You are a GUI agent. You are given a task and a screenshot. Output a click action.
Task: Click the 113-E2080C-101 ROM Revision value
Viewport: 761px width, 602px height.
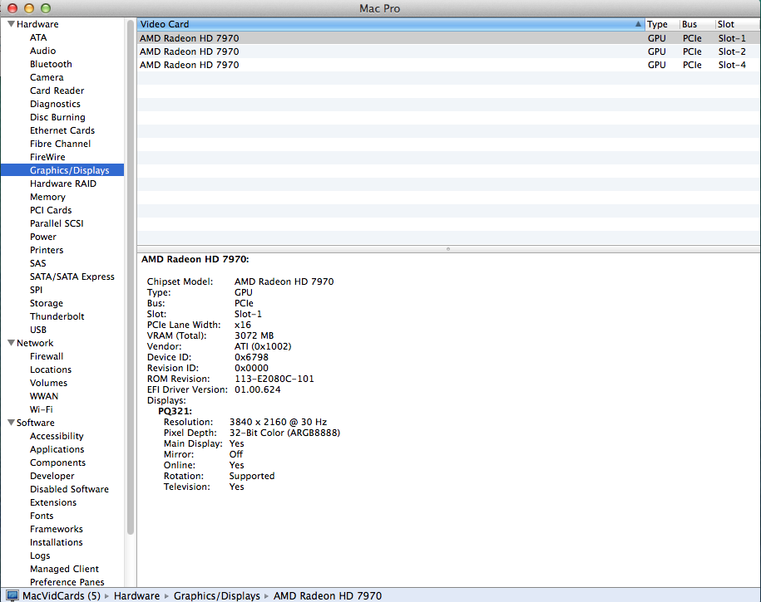(274, 379)
